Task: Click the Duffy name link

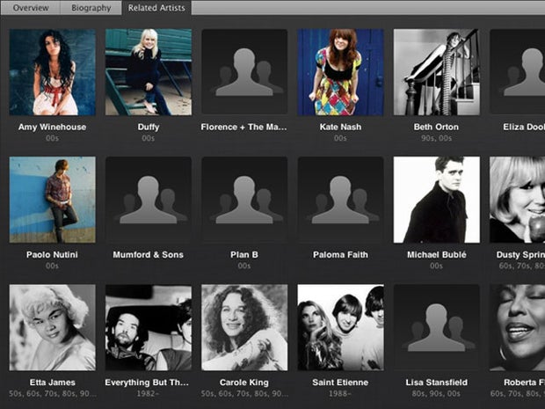Action: point(149,127)
